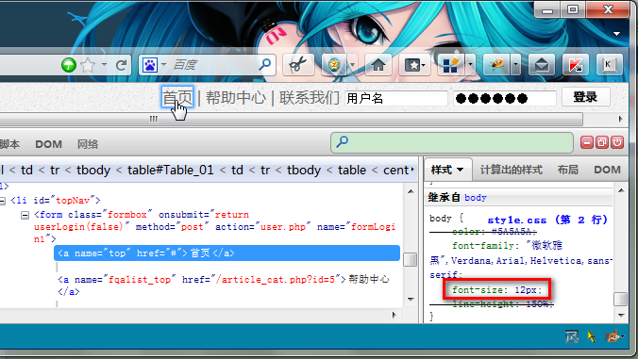Collapse the li topNav tree node
This screenshot has height=359, width=638.
coord(3,201)
